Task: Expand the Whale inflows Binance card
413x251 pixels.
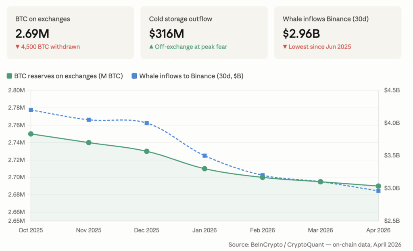Action: [339, 32]
